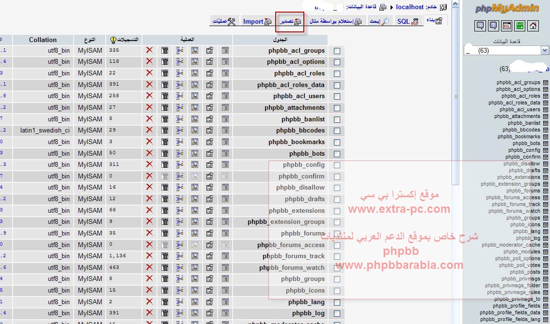
Task: Tick the phpbb_banlist checkbox
Action: (337, 119)
